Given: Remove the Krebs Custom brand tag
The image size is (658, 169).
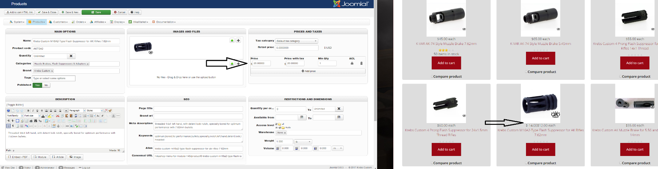Looking at the screenshot, I should click(x=52, y=71).
